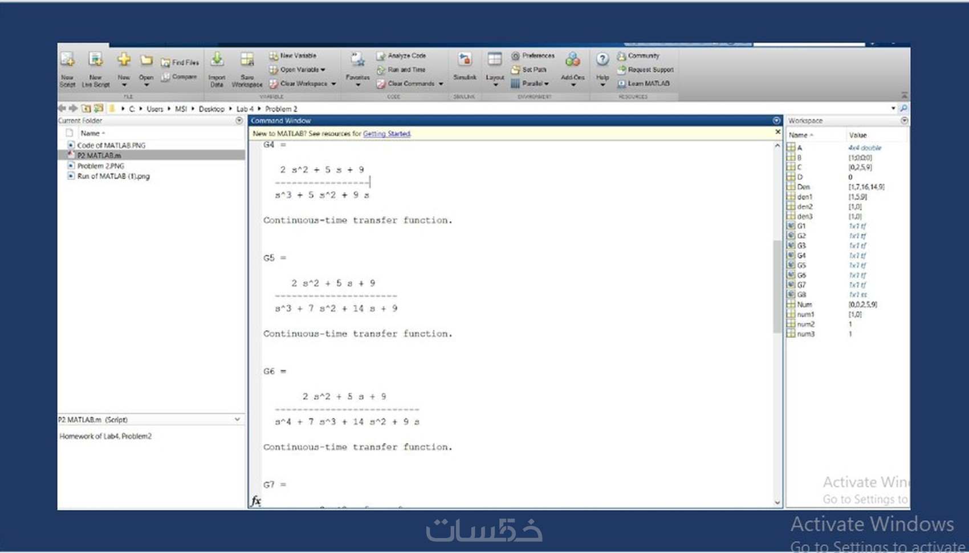Open MATLAB Preferences
Viewport: 969px width, 553px height.
[x=533, y=56]
